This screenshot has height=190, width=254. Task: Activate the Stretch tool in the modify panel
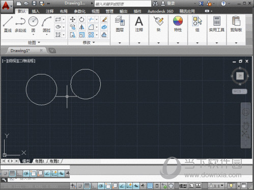73,35
